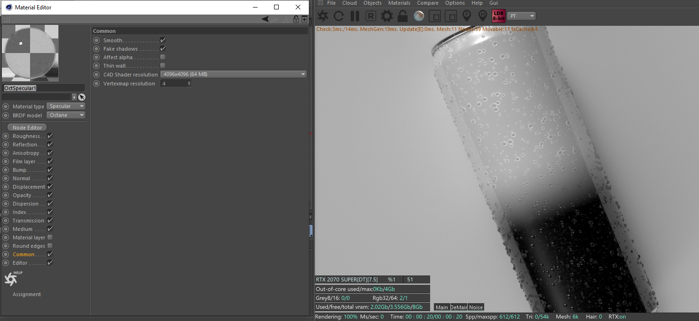Click the Cinema 4D logo in title bar
699x321 pixels.
(x=9, y=7)
